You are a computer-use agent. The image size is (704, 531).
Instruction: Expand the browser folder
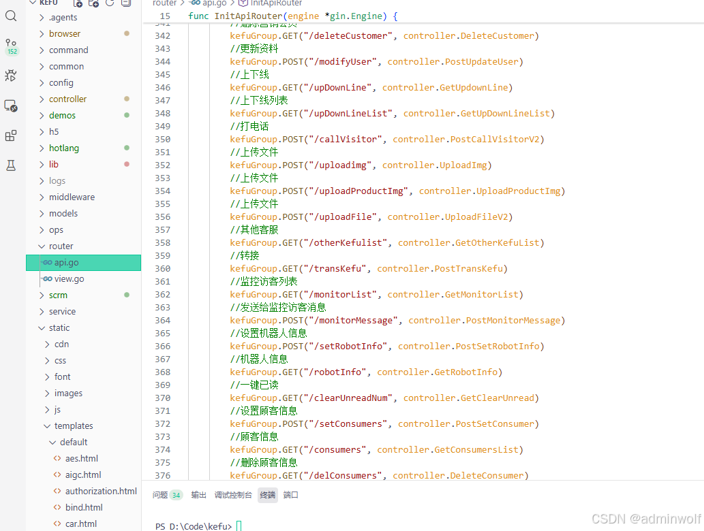[x=42, y=33]
